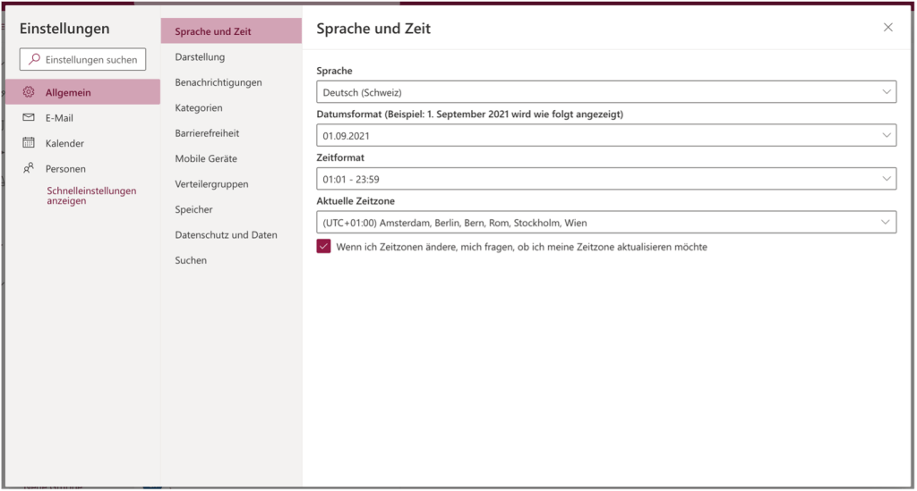Expand the Datumsformat dropdown
The width and height of the screenshot is (917, 491).
pyautogui.click(x=605, y=136)
